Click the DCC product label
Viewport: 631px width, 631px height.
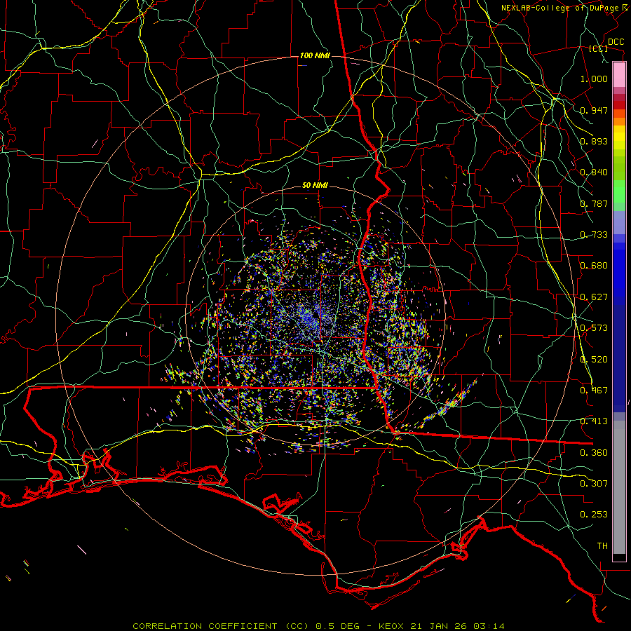(616, 42)
